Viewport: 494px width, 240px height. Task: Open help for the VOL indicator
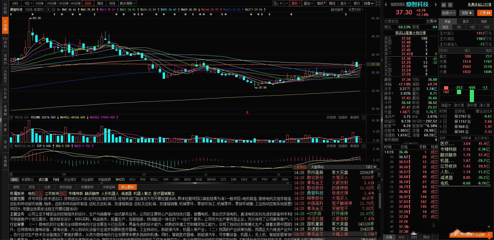coord(11,117)
